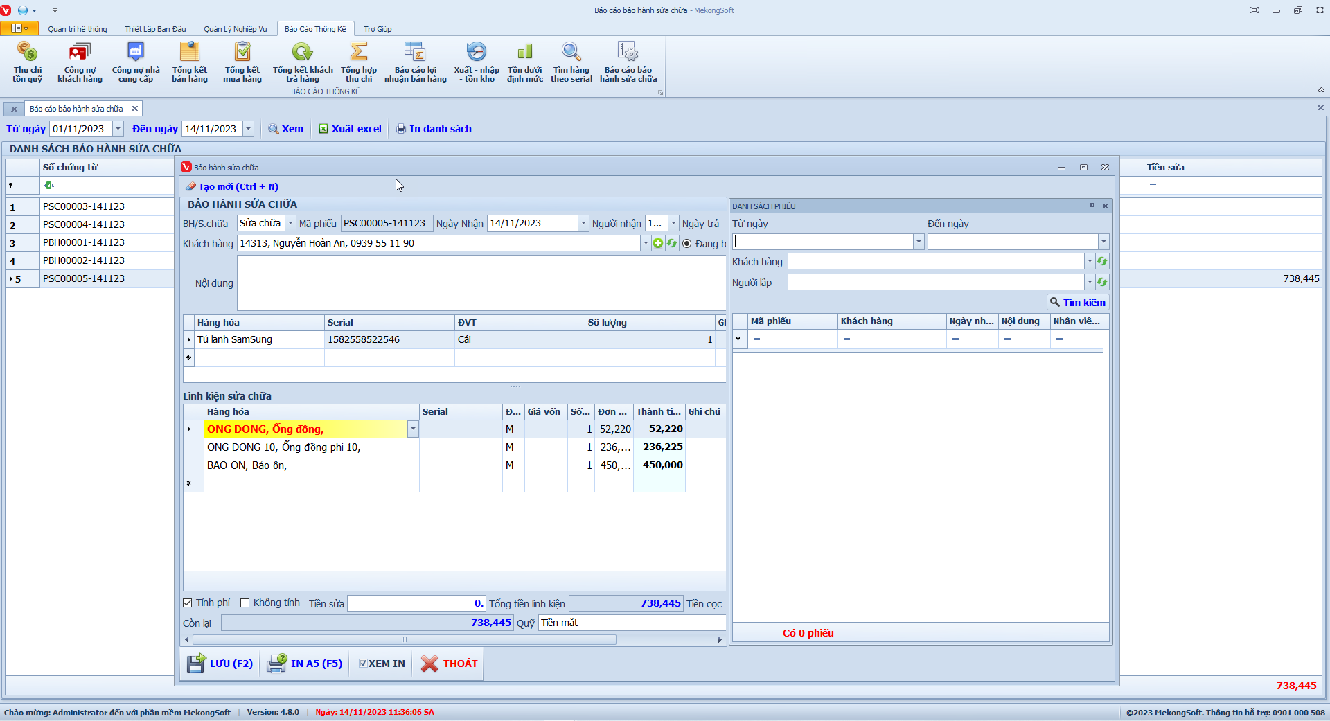Enable the Không tính checkbox
Screen dimensions: 1330x721
(x=245, y=603)
